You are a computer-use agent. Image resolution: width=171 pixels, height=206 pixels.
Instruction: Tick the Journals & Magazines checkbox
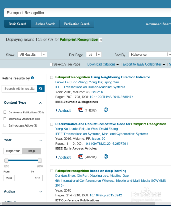[5, 119]
